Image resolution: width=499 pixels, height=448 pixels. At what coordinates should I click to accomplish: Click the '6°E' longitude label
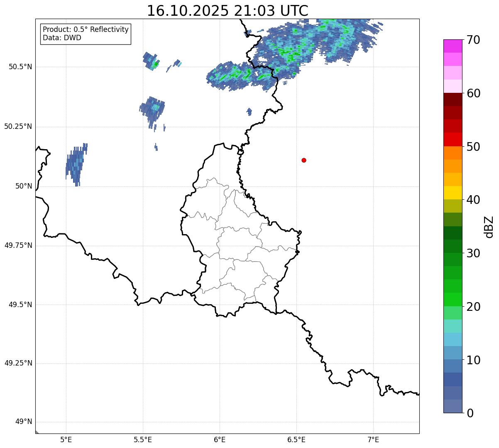tap(220, 439)
